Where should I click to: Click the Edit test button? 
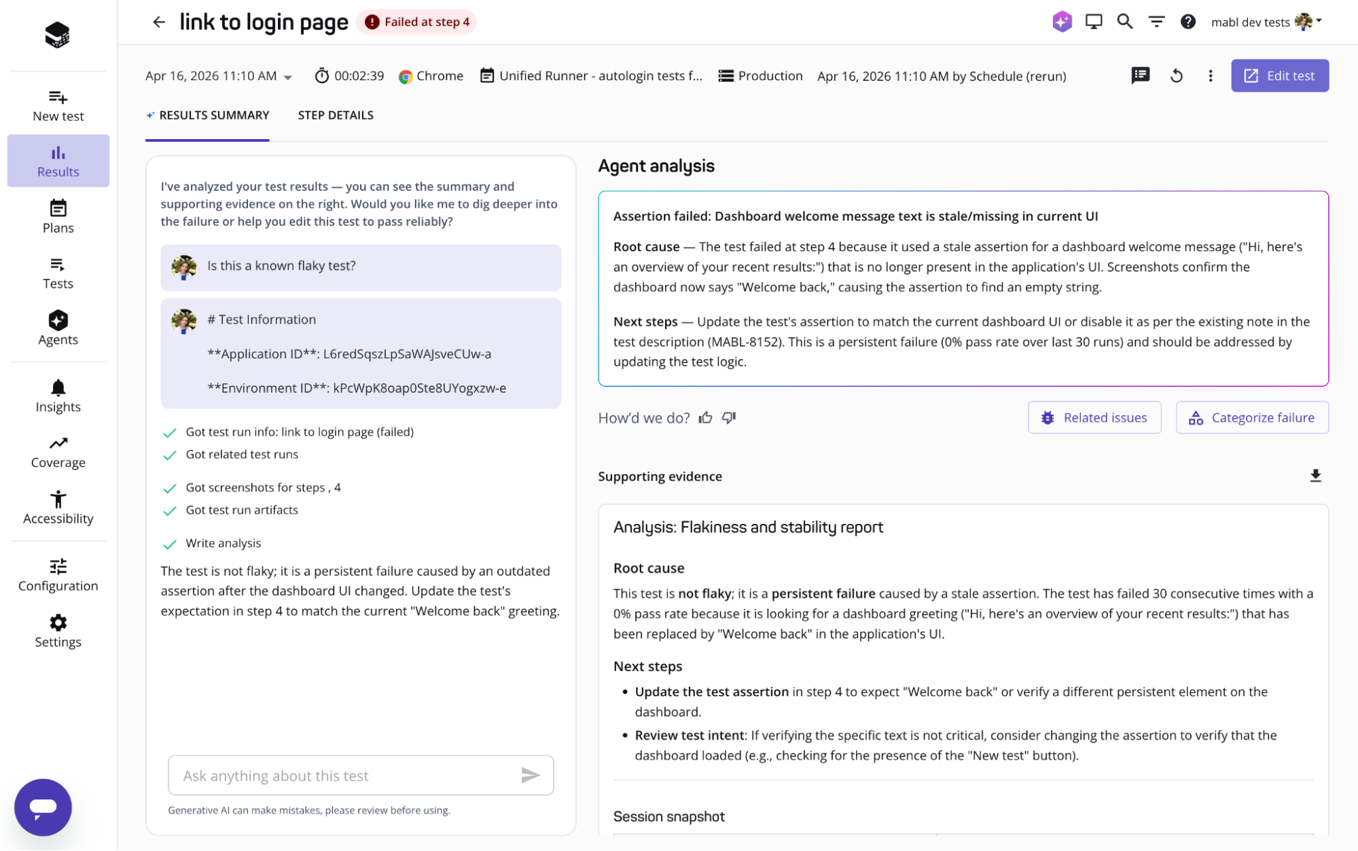[1279, 75]
